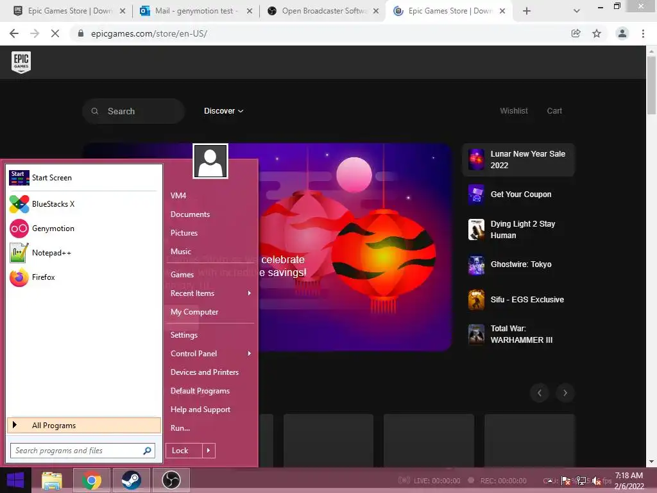Viewport: 657px width, 493px height.
Task: Select Sifu - EGS Exclusive entry
Action: click(518, 300)
